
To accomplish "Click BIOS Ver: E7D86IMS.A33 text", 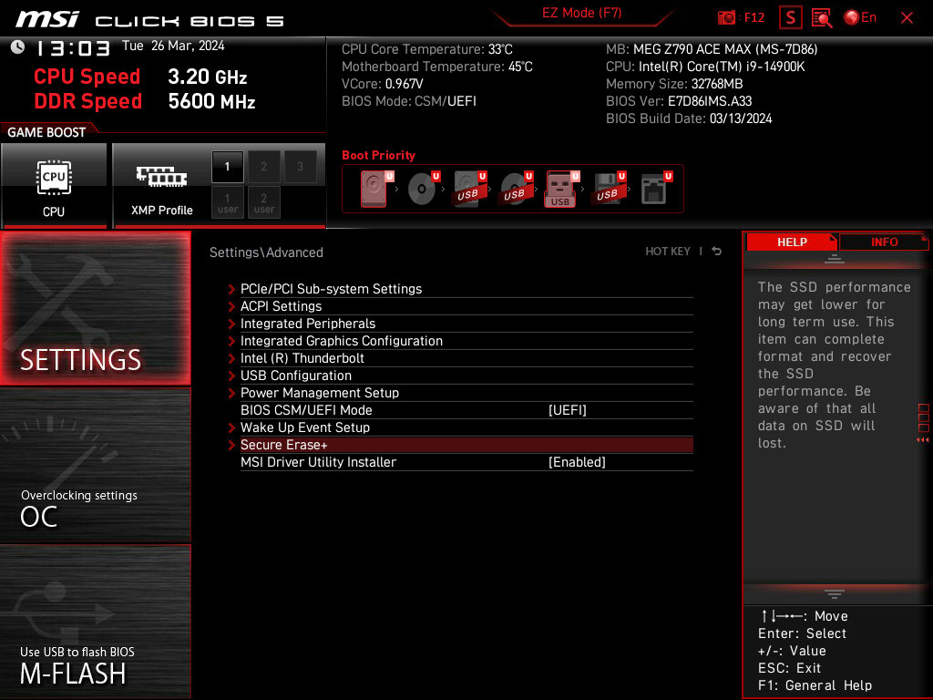I will [x=678, y=101].
